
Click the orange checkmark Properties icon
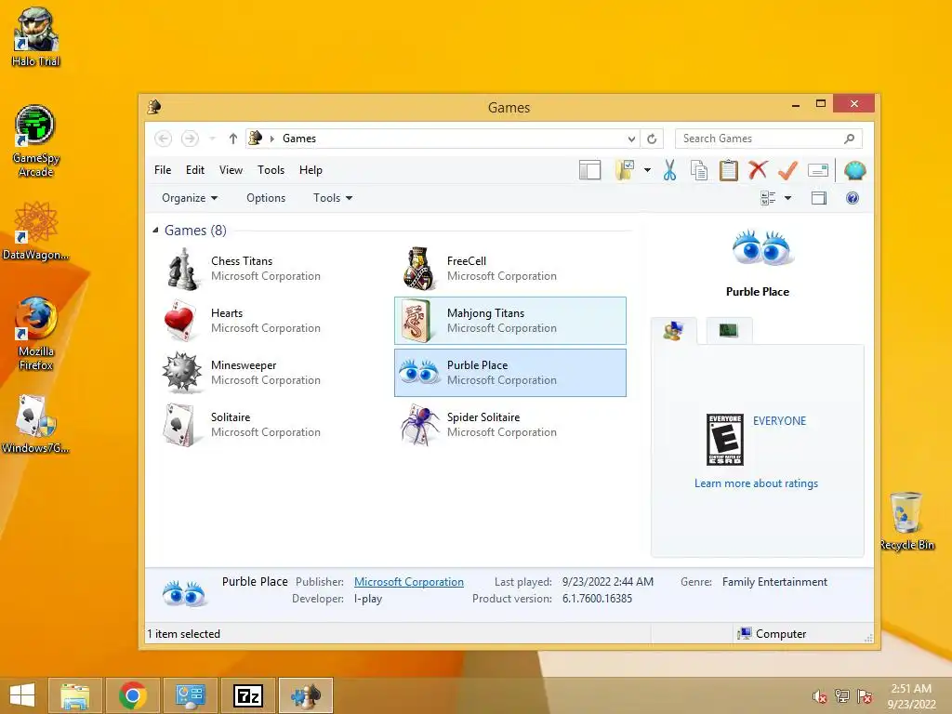point(787,171)
